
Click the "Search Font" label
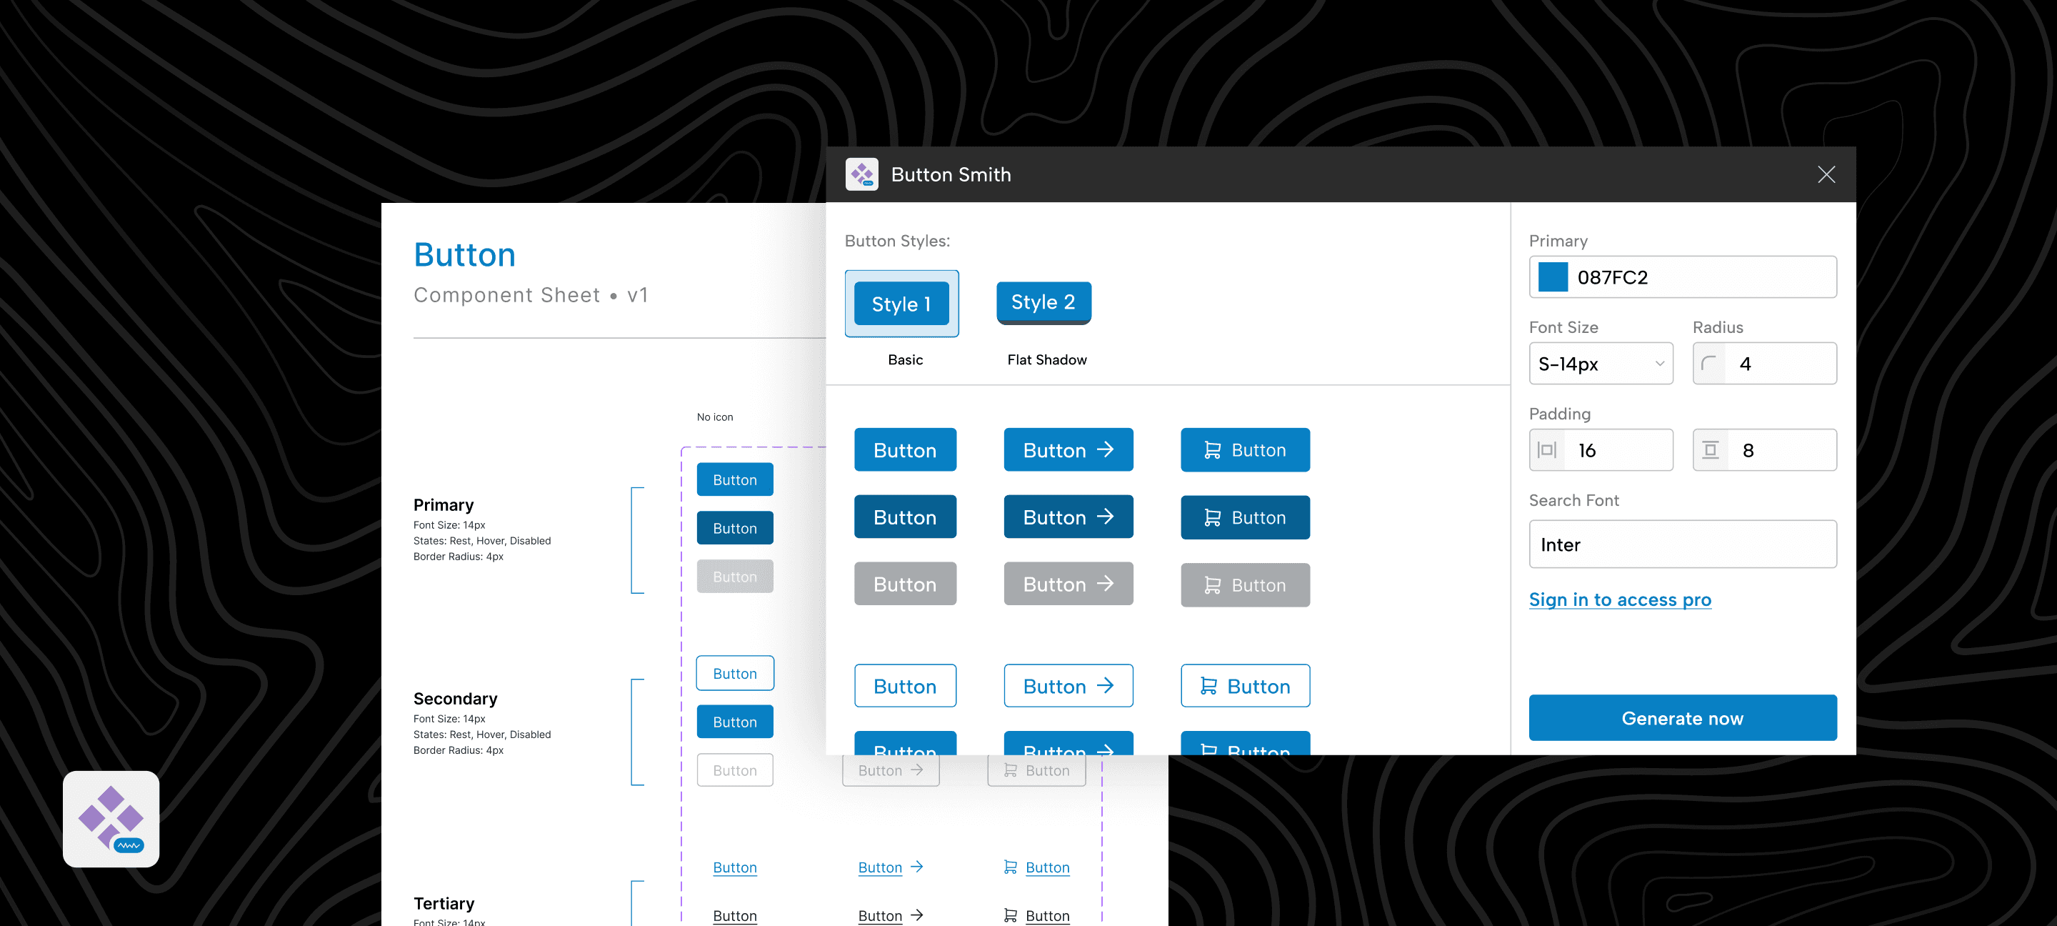(x=1574, y=500)
